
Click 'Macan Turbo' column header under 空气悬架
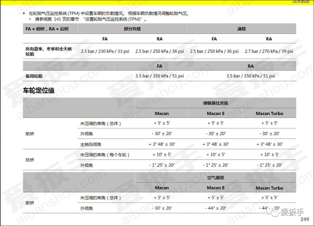pyautogui.click(x=269, y=188)
